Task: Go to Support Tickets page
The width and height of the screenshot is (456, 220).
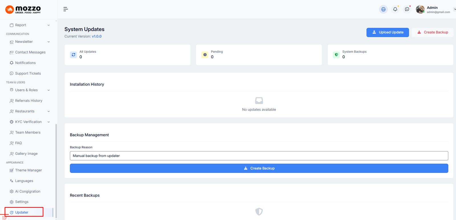Action: click(x=28, y=73)
